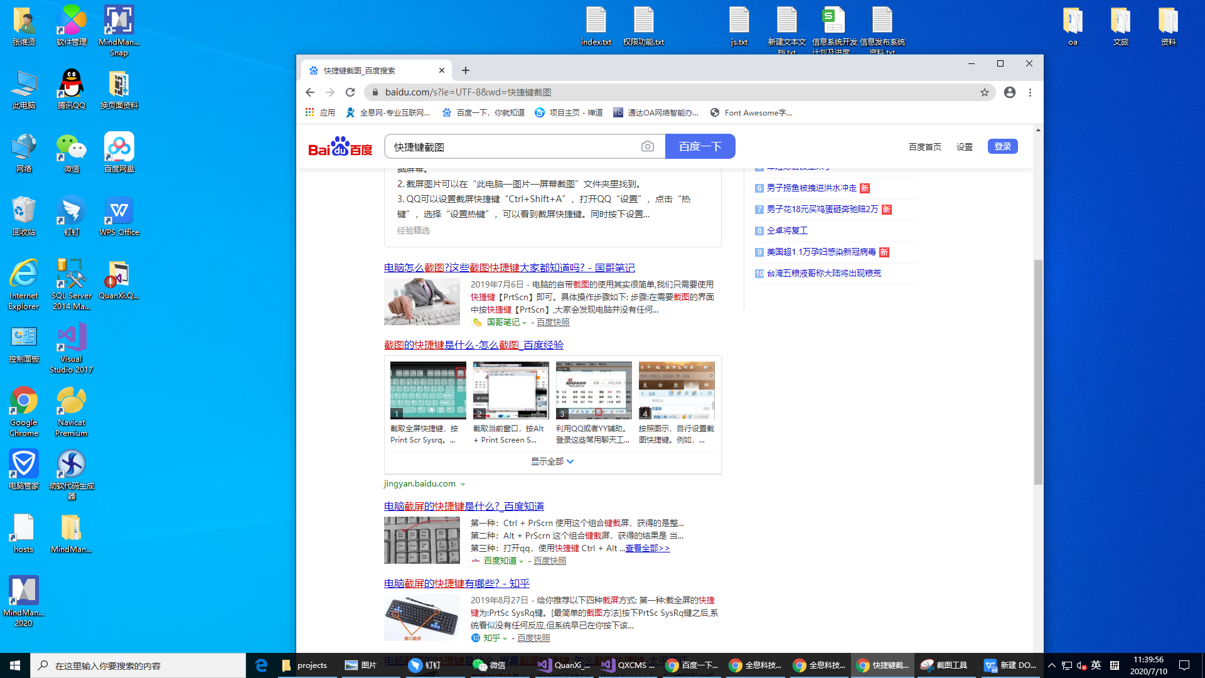Show hidden system tray icons
Image resolution: width=1205 pixels, height=678 pixels.
tap(1052, 665)
